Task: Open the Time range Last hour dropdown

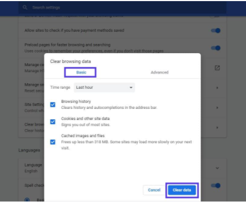Action: point(104,88)
